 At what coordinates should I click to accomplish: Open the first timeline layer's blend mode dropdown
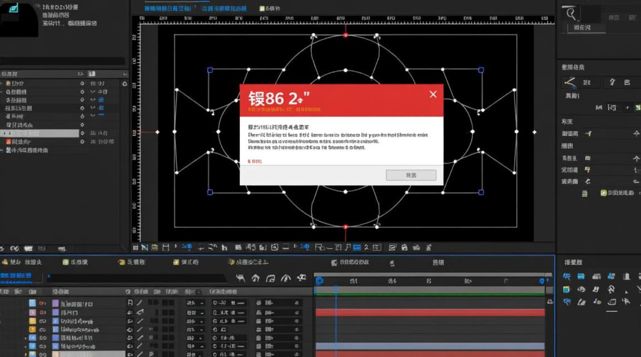(x=196, y=303)
